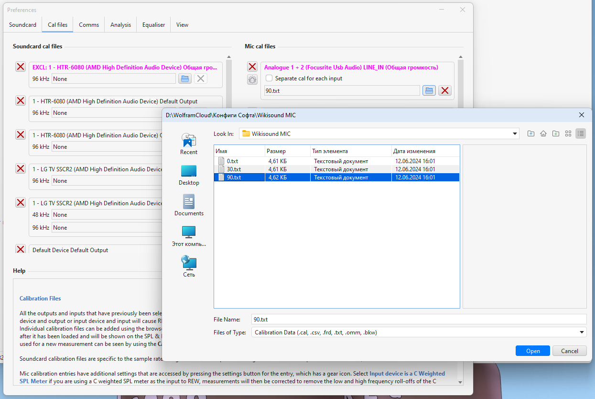This screenshot has height=399, width=595.
Task: Remove the EXCL HTR-6080 soundcard entry
Action: click(x=21, y=67)
